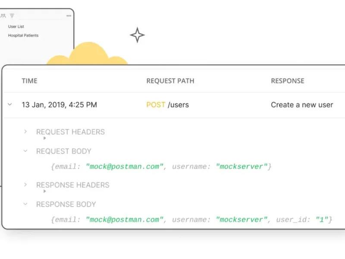Expand the RESPONSE HEADERS section chevron
Viewport: 345px width, 259px height.
[25, 185]
